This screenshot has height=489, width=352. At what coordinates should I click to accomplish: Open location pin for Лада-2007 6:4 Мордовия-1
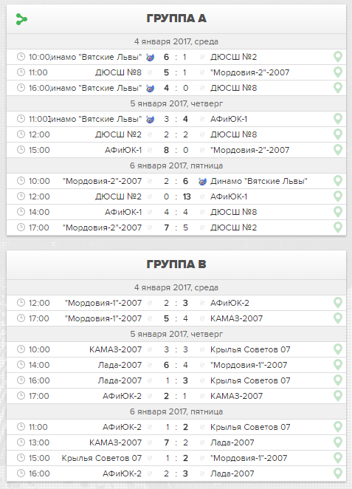click(x=338, y=365)
